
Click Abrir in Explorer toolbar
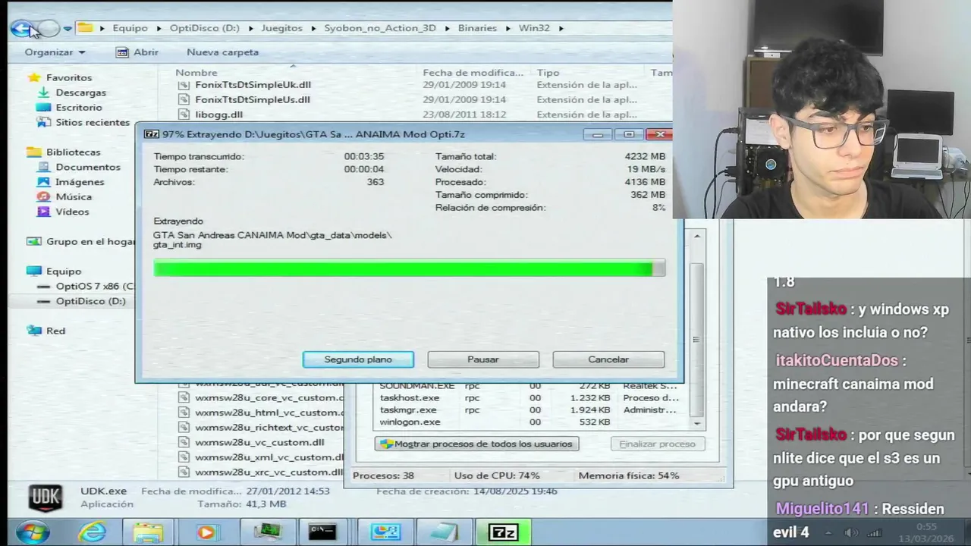point(137,52)
